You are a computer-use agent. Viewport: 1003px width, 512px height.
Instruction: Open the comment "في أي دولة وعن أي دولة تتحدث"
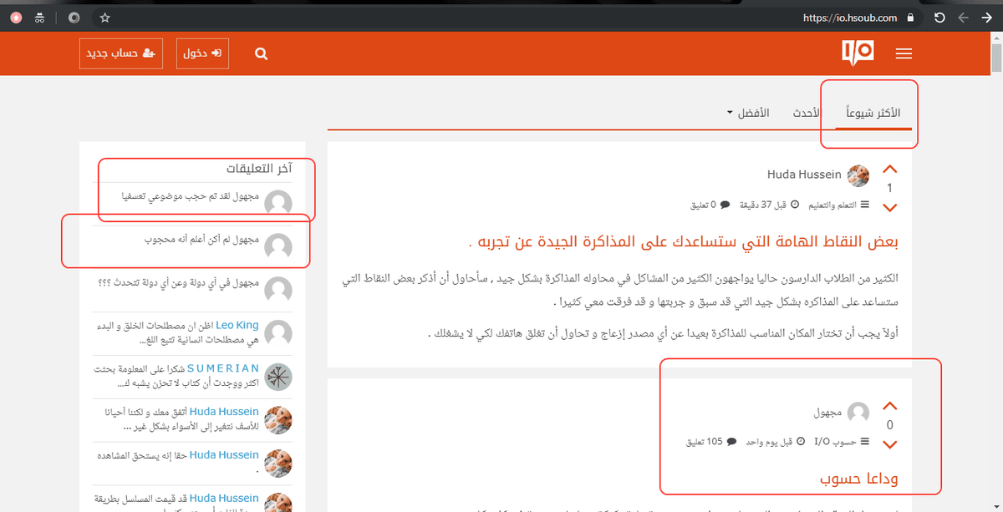pos(163,284)
